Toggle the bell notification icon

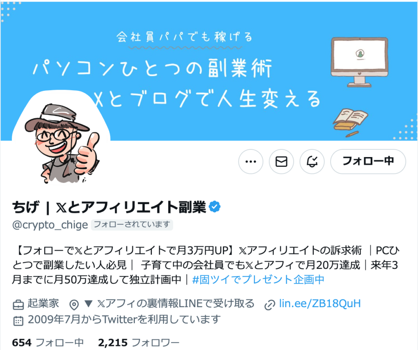(312, 162)
